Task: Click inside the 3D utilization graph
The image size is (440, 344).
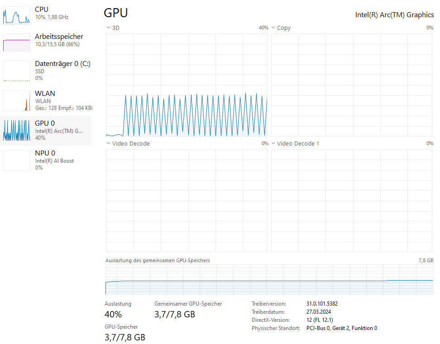Action: (x=187, y=85)
